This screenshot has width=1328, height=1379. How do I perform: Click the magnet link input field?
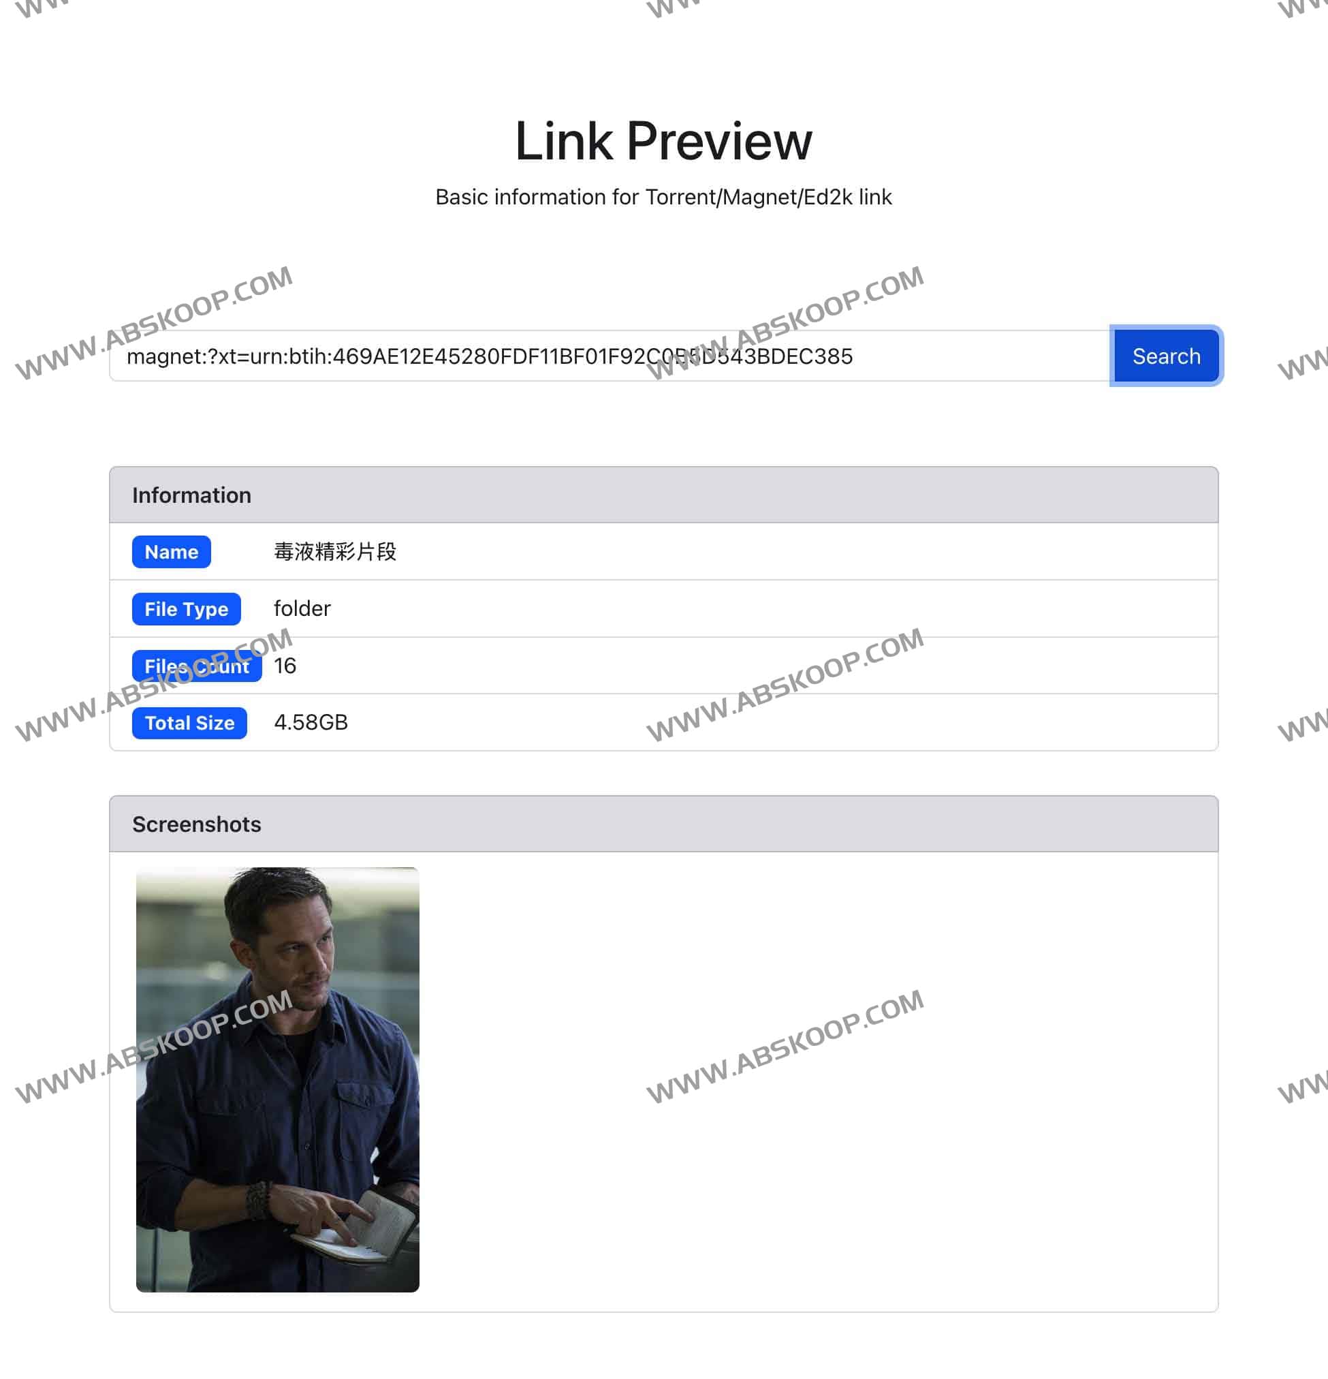pyautogui.click(x=612, y=356)
